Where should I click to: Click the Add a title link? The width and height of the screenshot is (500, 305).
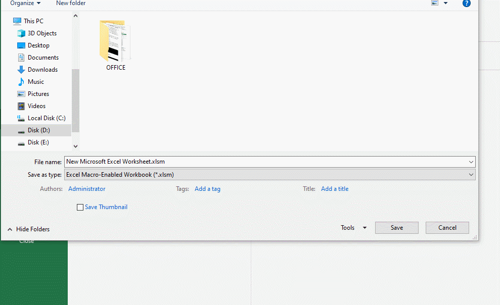pyautogui.click(x=335, y=189)
